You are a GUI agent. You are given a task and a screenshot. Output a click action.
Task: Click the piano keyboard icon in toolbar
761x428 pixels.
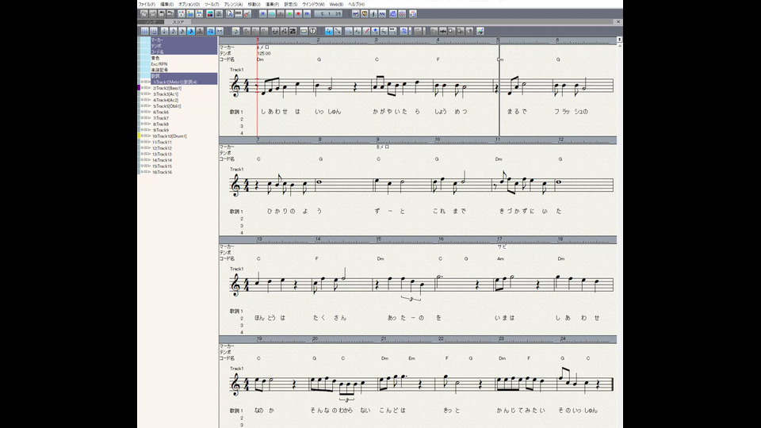click(x=238, y=13)
